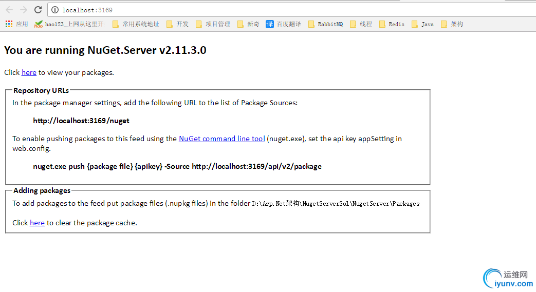The width and height of the screenshot is (536, 292).
Task: Select the Packages folder path text
Action: [x=336, y=204]
